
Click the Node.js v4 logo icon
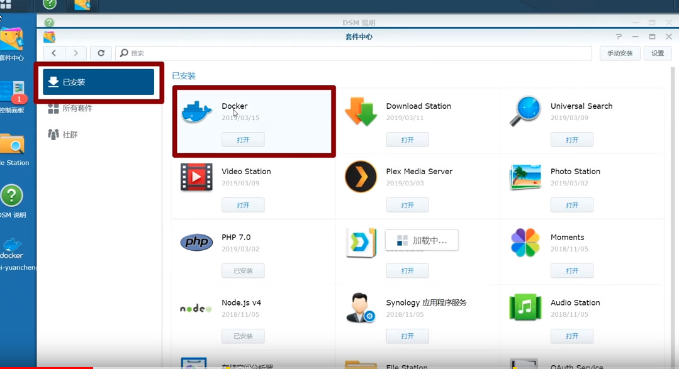point(196,308)
